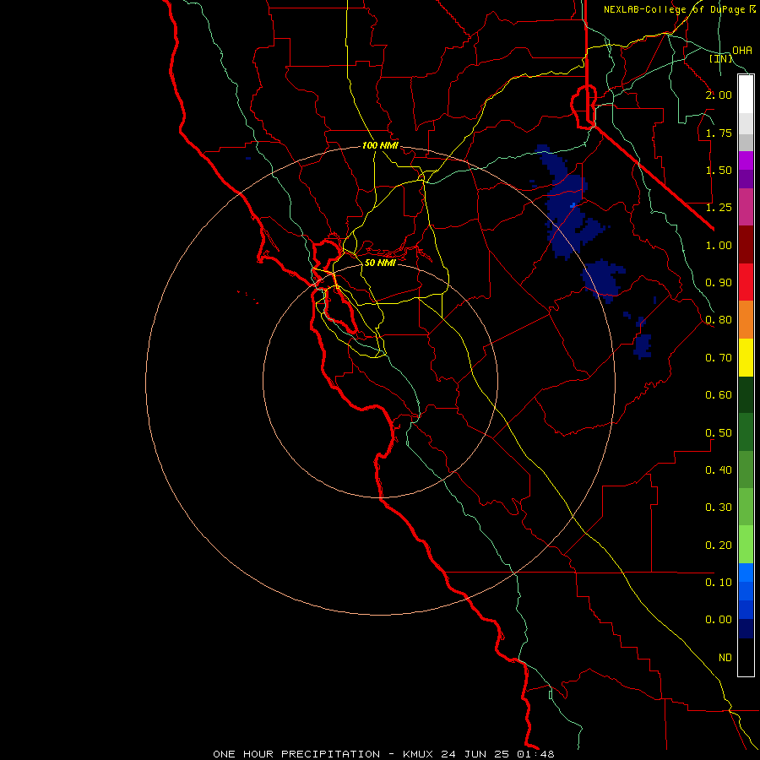Click the 0.00 scale value
760x760 pixels.
click(719, 620)
